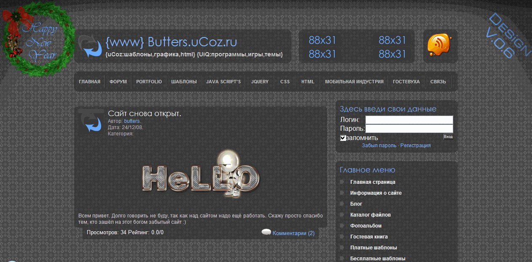Click the Здесь введи свои данные heading
Viewport: 532px width, 262px height.
[x=388, y=109]
